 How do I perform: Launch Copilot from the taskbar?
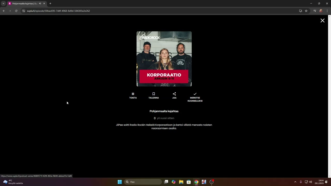[174, 182]
